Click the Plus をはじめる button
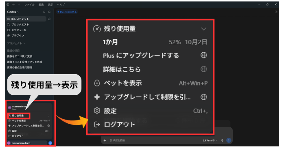 point(67,12)
